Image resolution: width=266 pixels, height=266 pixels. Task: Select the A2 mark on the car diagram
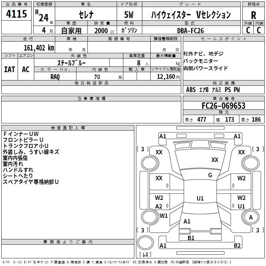click(159, 206)
